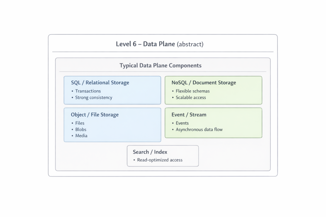The width and height of the screenshot is (326, 217).
Task: Click the "Asynchronous data flow" bullet item
Action: click(199, 129)
